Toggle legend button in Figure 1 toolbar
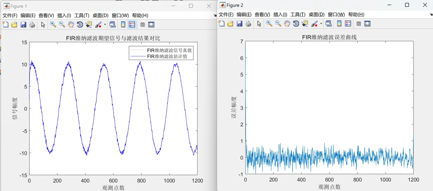Image resolution: width=433 pixels, height=191 pixels. (132, 24)
